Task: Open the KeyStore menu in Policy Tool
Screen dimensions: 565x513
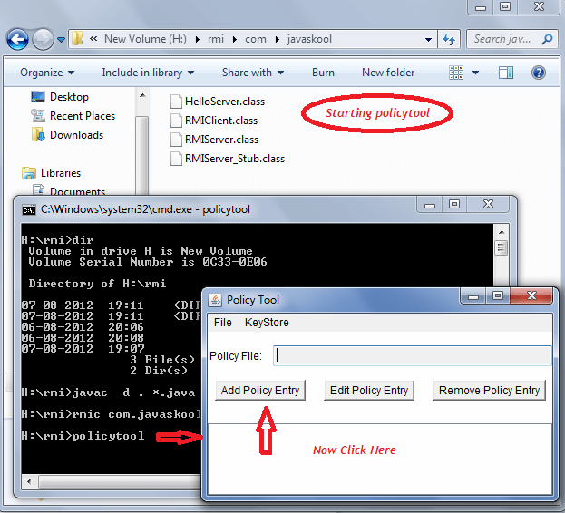Action: (267, 323)
